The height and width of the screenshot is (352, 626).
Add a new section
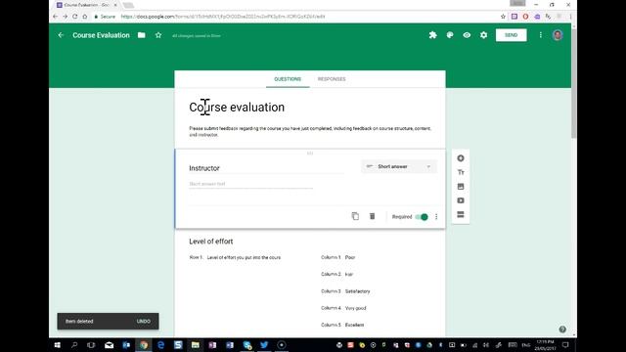[x=461, y=215]
